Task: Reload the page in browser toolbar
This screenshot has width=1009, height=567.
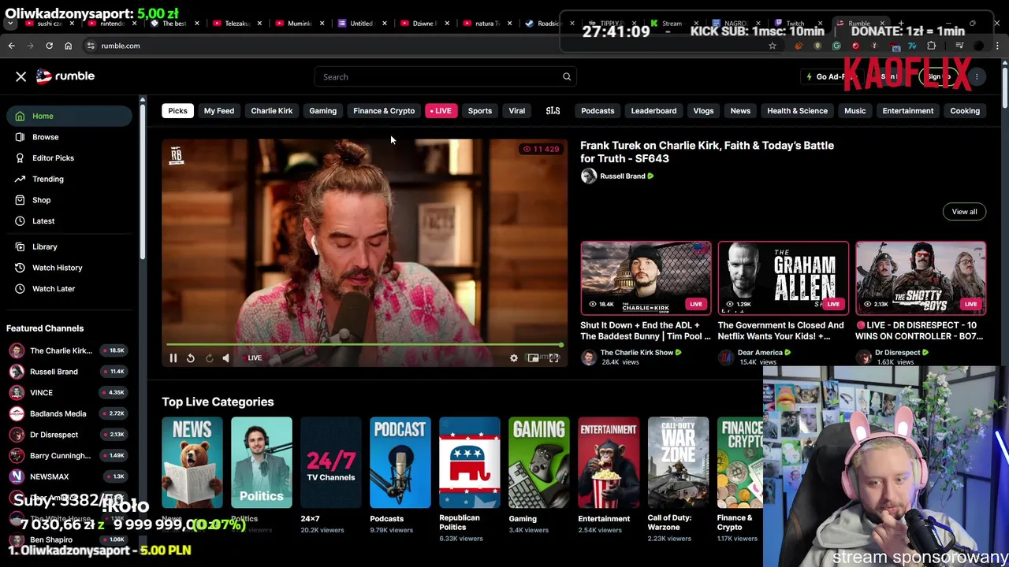Action: pos(49,46)
